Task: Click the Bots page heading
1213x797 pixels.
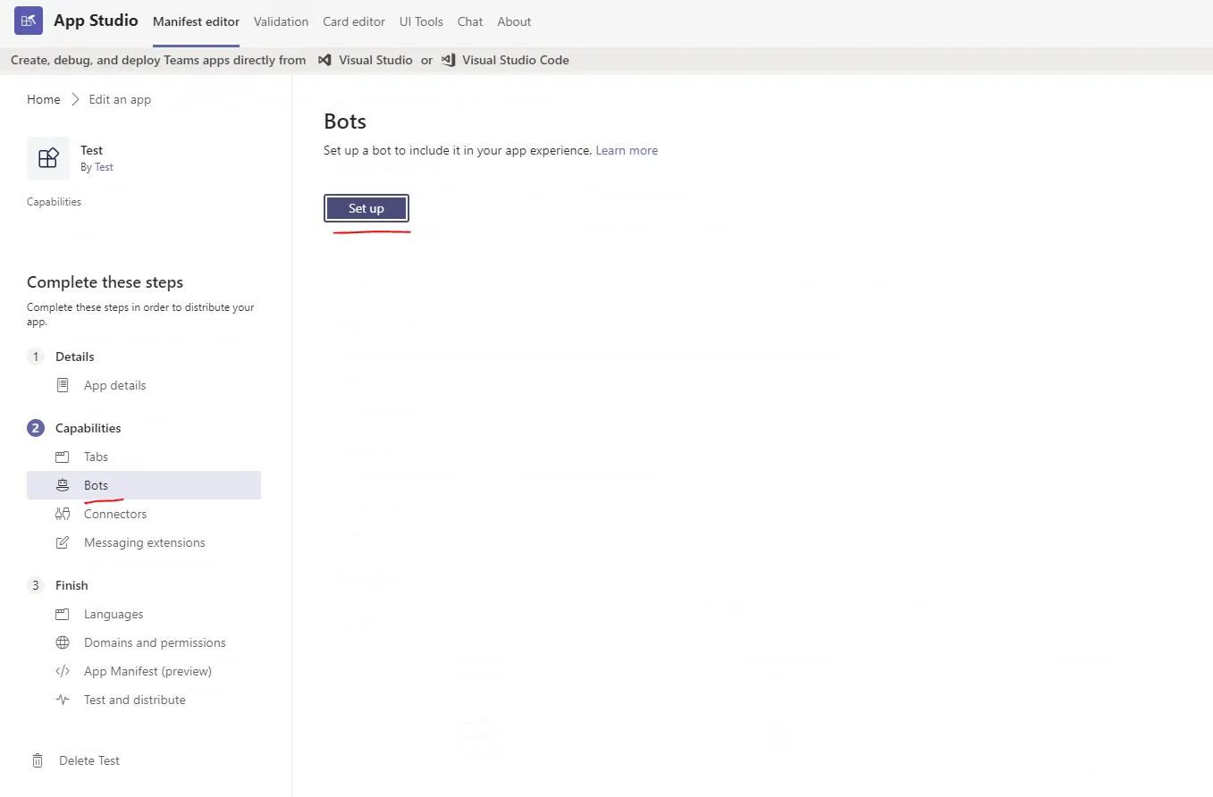Action: click(345, 121)
